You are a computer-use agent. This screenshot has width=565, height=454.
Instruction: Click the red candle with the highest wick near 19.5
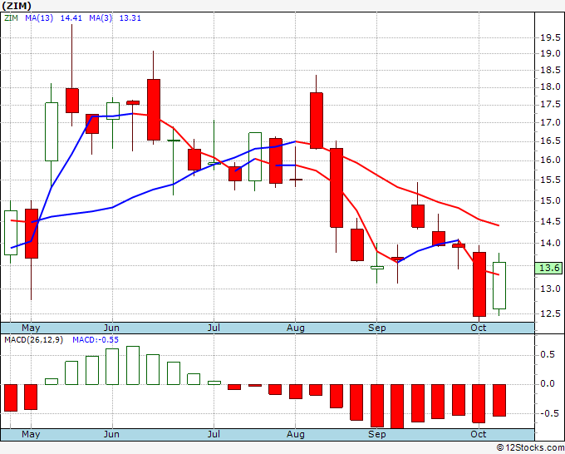[x=71, y=101]
